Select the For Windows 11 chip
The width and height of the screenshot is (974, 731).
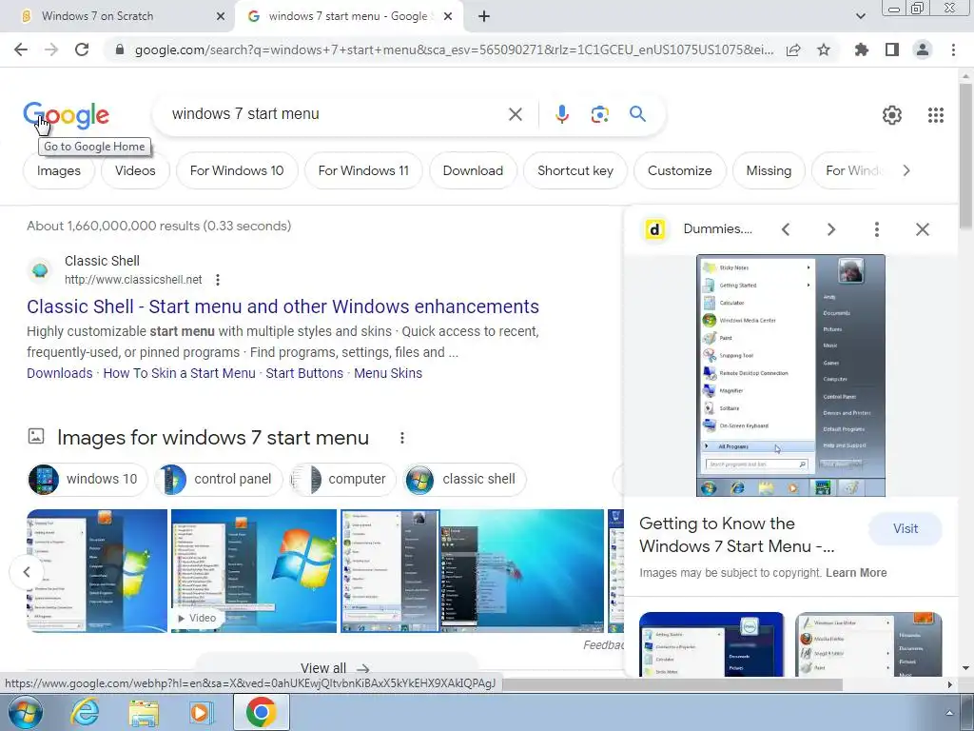pyautogui.click(x=363, y=171)
